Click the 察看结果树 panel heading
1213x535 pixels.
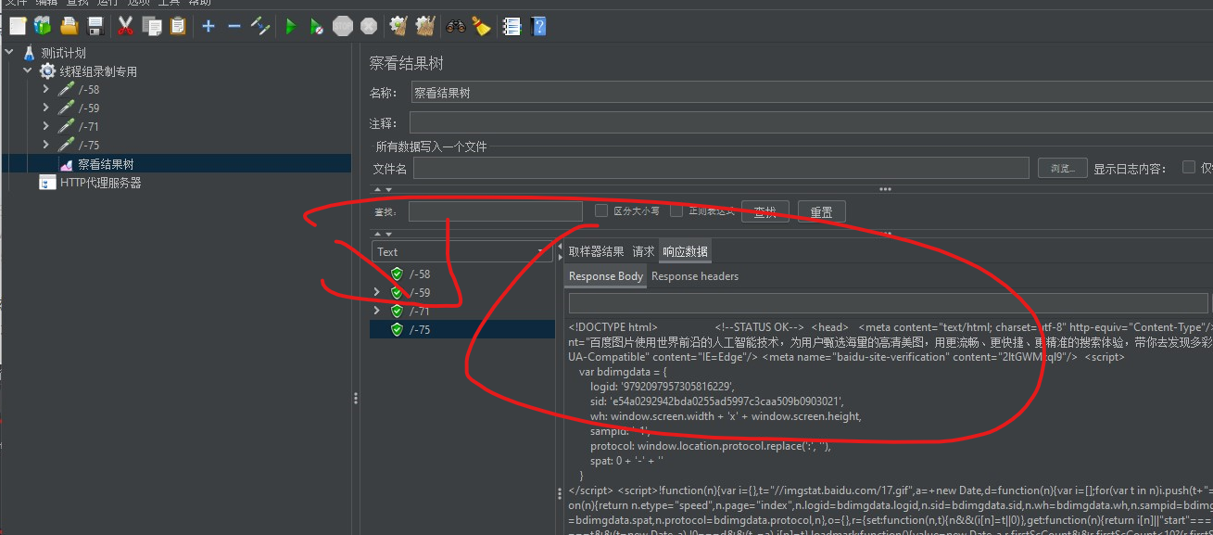[407, 63]
